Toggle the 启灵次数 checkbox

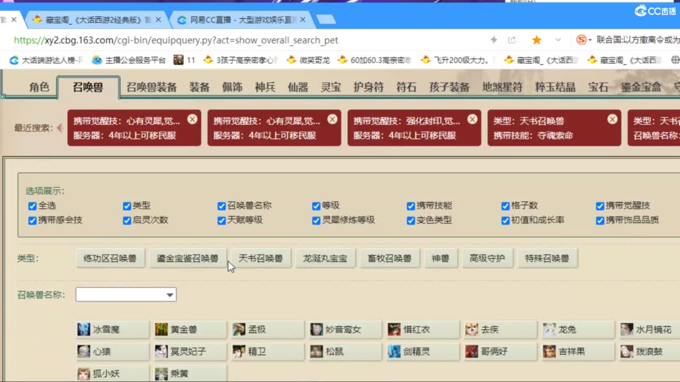pos(127,220)
